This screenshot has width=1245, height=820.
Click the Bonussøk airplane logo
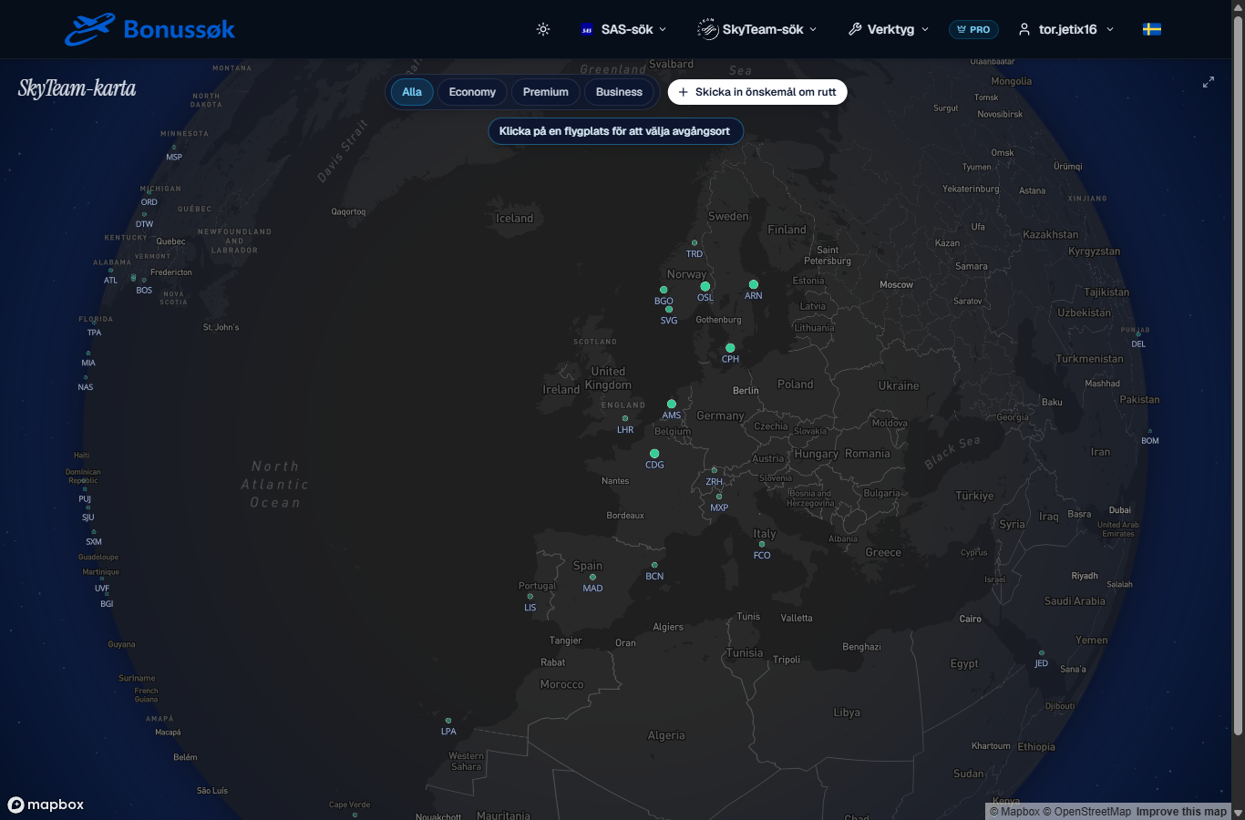point(89,29)
